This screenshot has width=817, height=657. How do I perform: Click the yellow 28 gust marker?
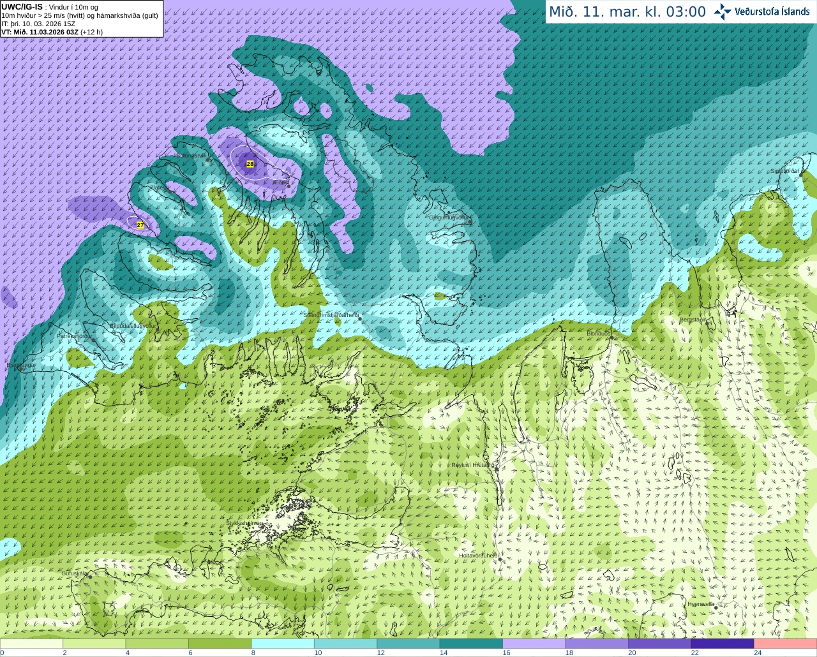coord(250,164)
